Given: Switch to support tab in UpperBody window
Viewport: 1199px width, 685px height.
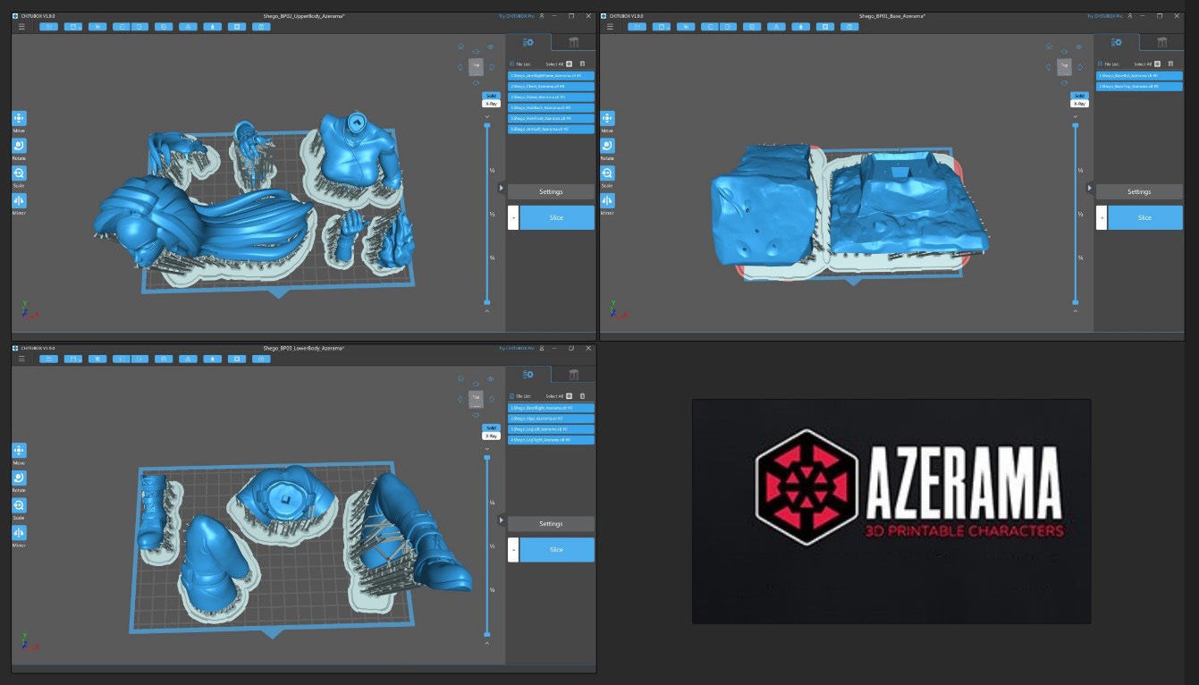Looking at the screenshot, I should click(573, 42).
